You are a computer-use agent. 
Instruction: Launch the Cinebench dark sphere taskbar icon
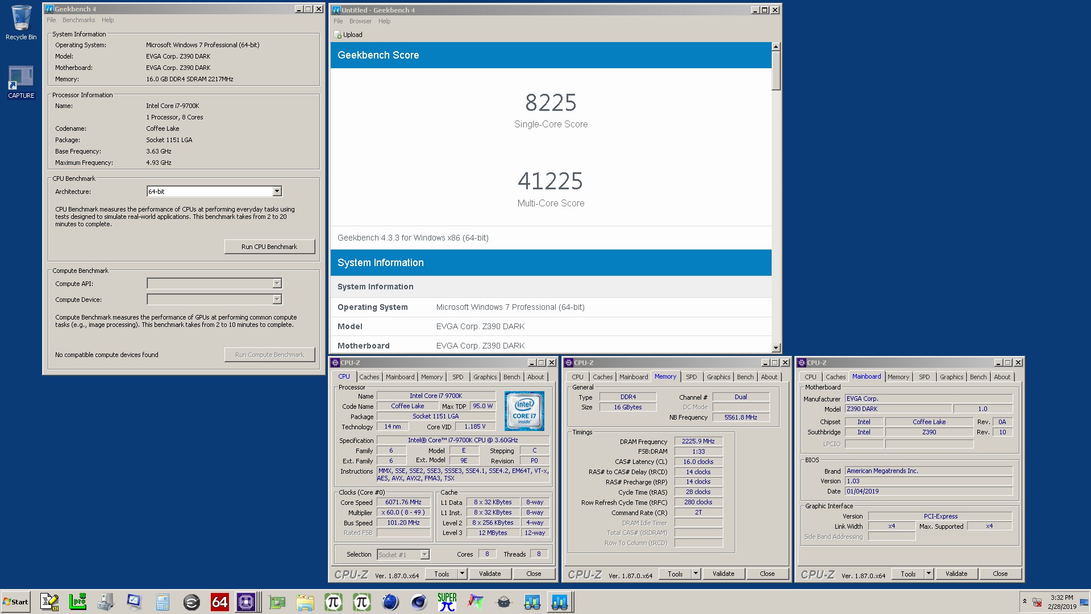[x=419, y=602]
